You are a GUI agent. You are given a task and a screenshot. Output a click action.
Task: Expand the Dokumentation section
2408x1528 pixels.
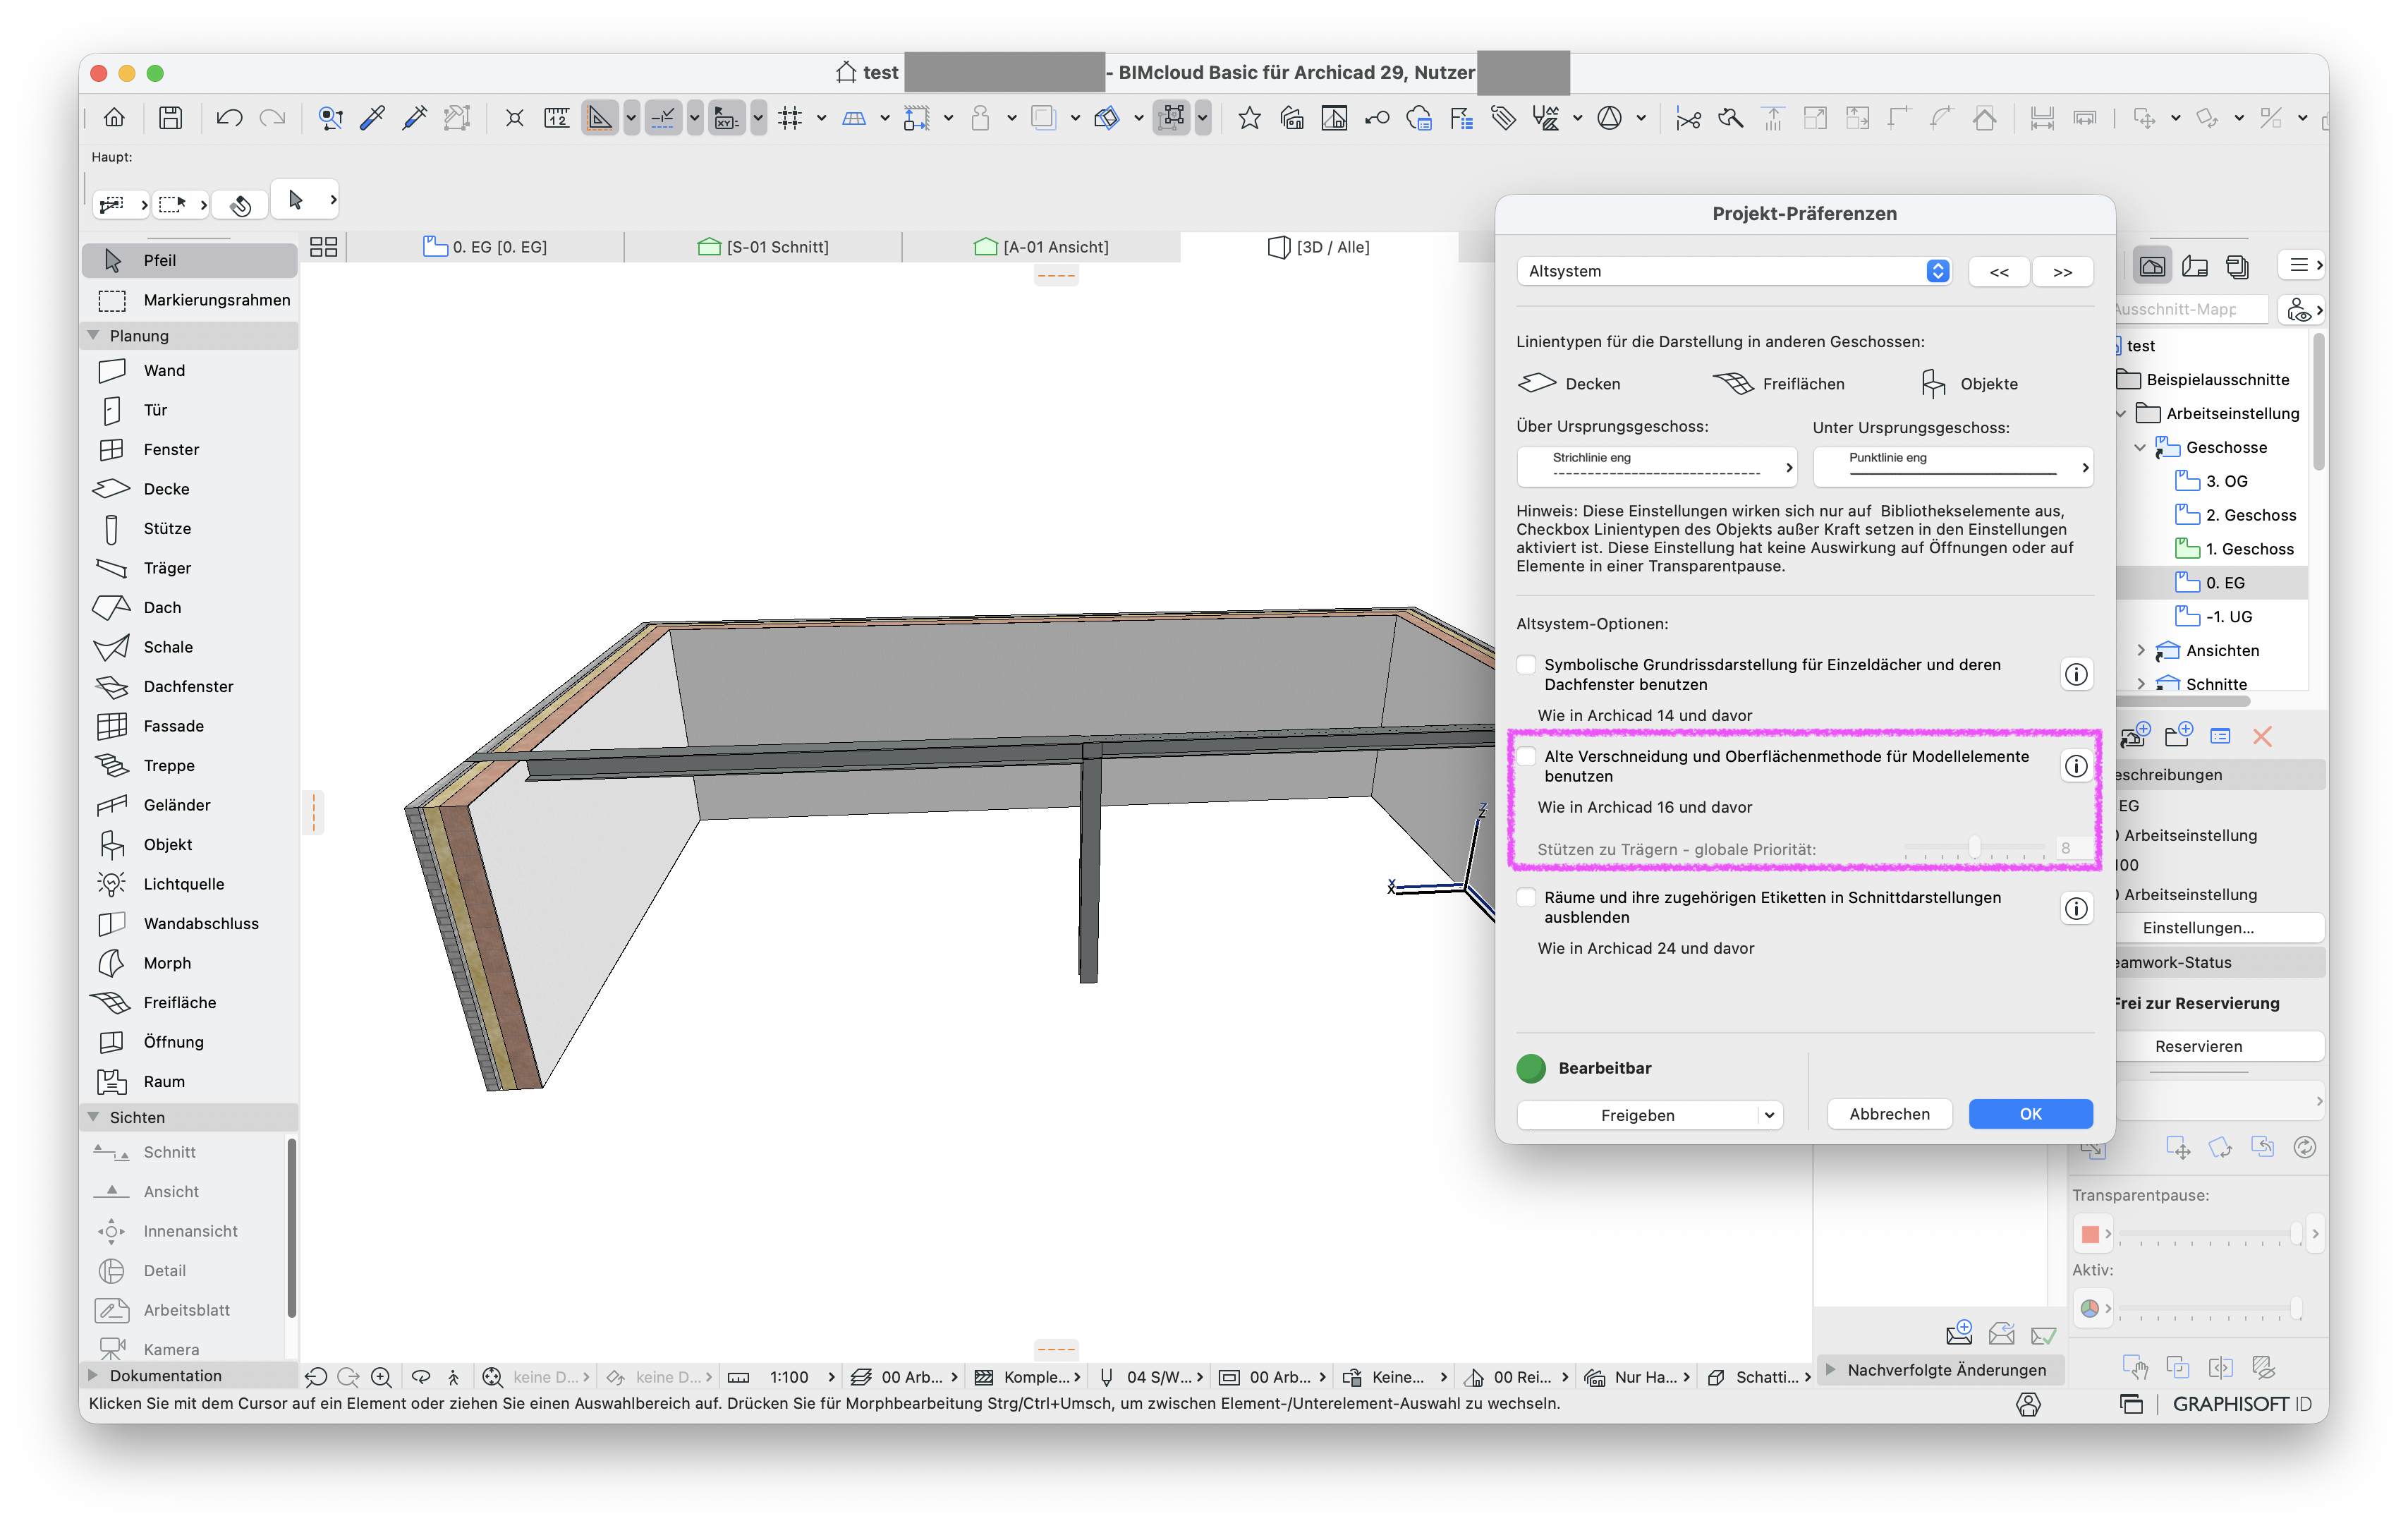(94, 1376)
